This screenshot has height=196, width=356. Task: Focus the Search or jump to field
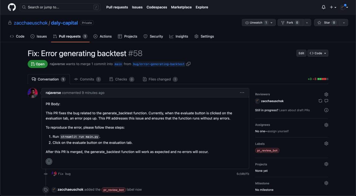click(x=60, y=7)
